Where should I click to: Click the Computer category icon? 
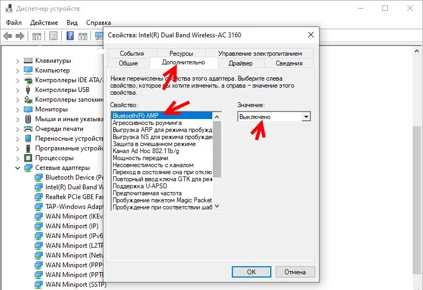pyautogui.click(x=28, y=70)
